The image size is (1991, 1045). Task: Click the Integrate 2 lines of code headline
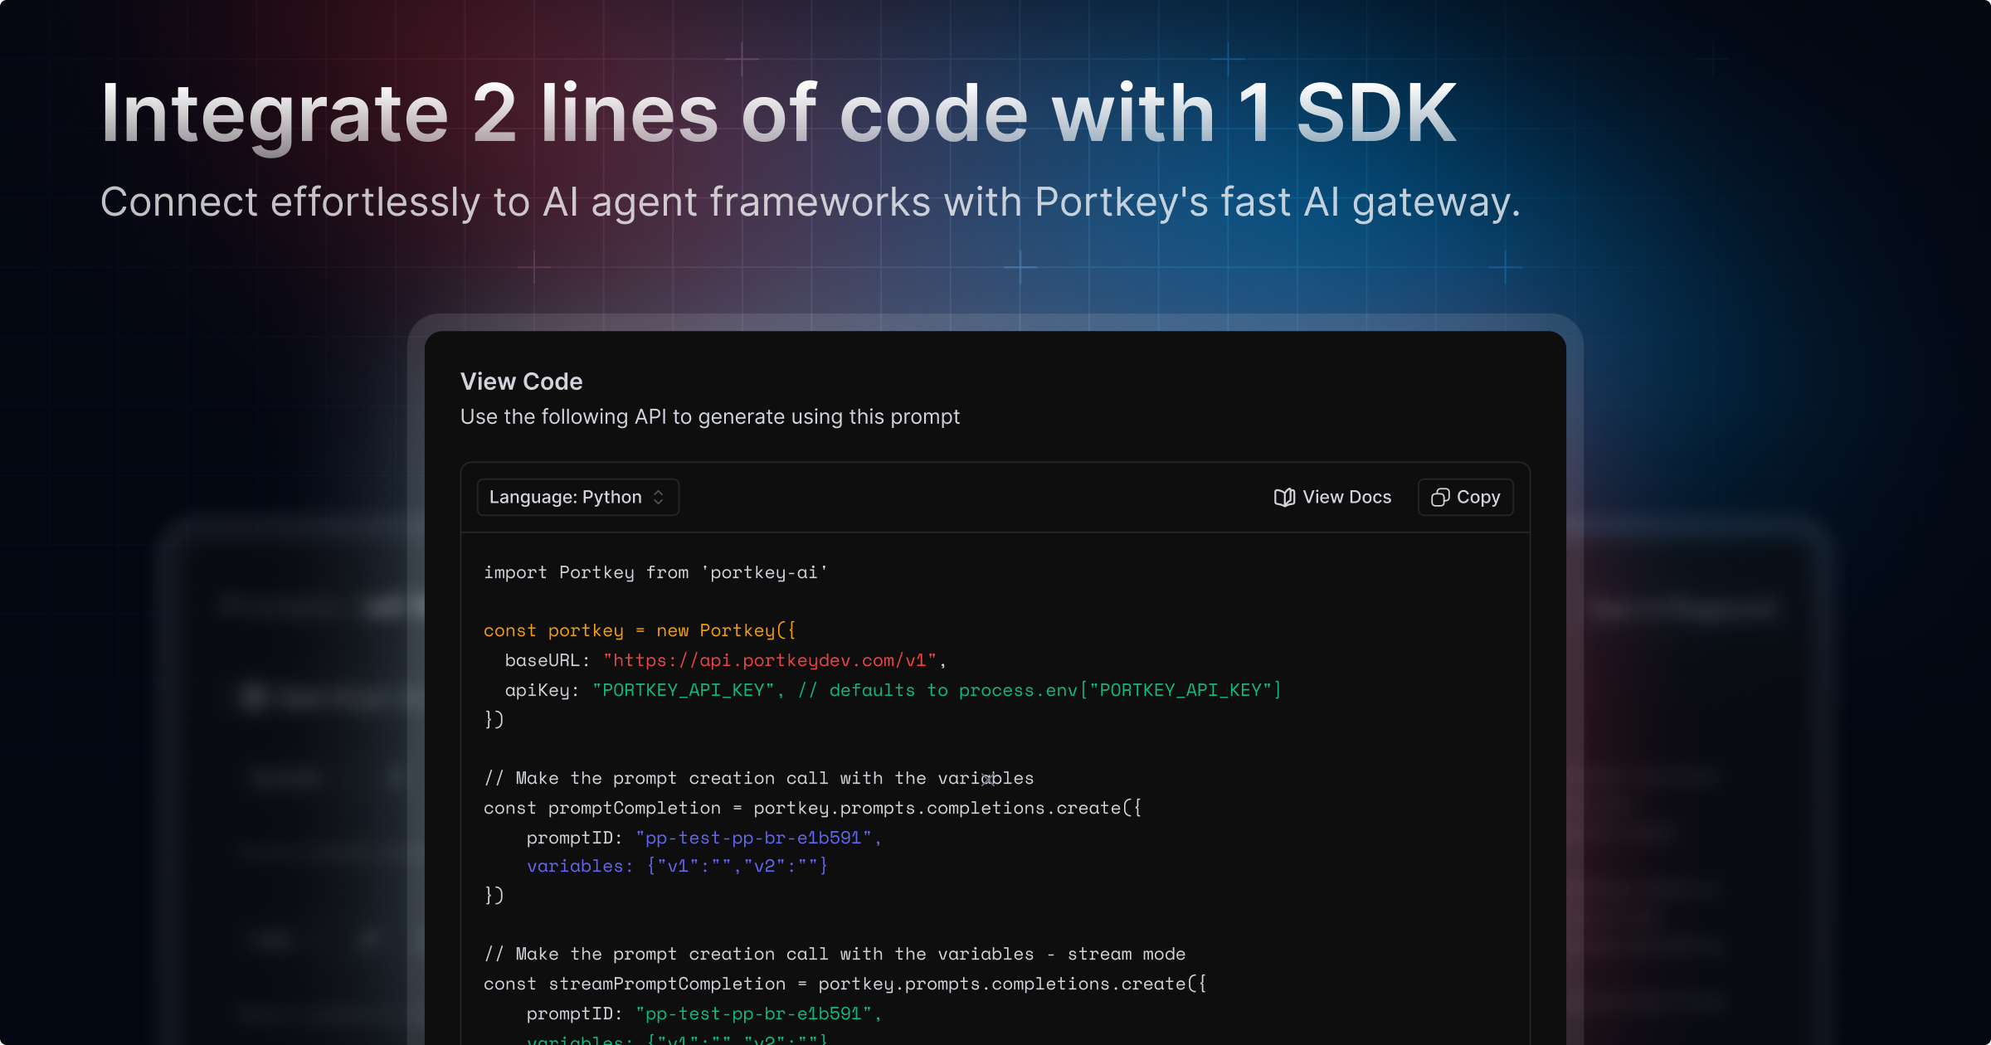pyautogui.click(x=778, y=114)
